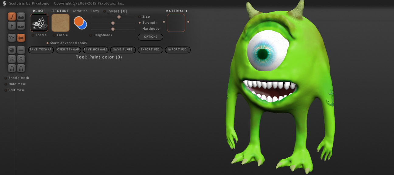394x175 pixels.
Task: Click the Strength slider handle
Action: (113, 23)
